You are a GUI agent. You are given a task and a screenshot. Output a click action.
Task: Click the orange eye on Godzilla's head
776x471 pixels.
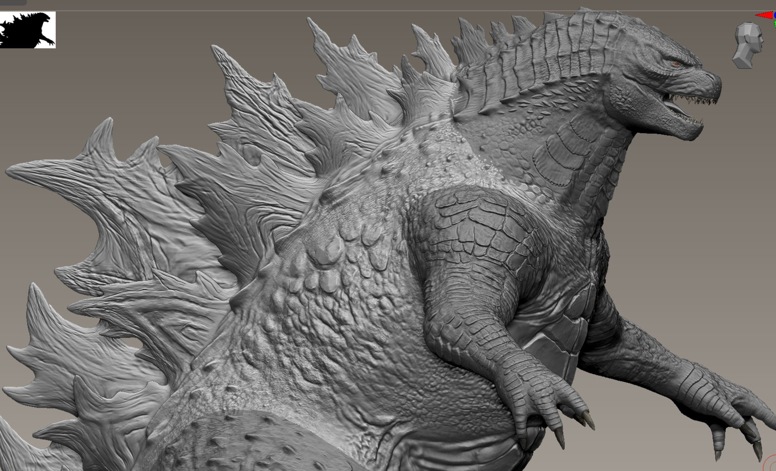[676, 64]
